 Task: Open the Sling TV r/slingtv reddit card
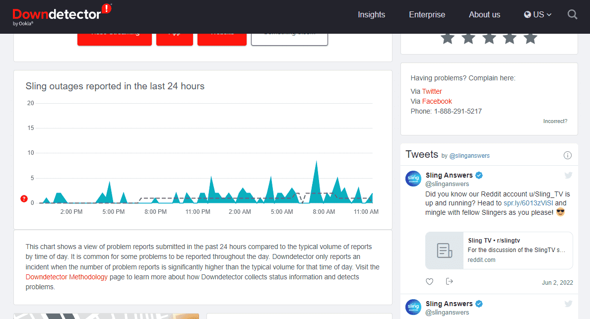click(x=499, y=251)
